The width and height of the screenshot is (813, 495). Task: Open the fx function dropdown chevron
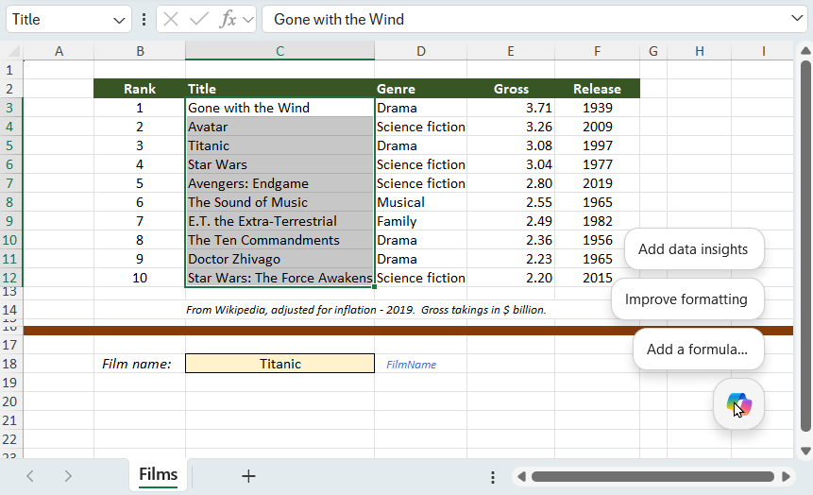[248, 20]
